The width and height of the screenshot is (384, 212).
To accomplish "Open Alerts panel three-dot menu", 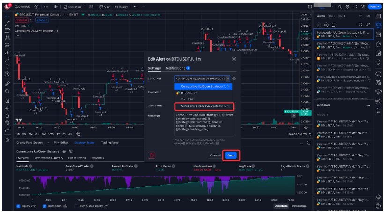I will coord(369,16).
